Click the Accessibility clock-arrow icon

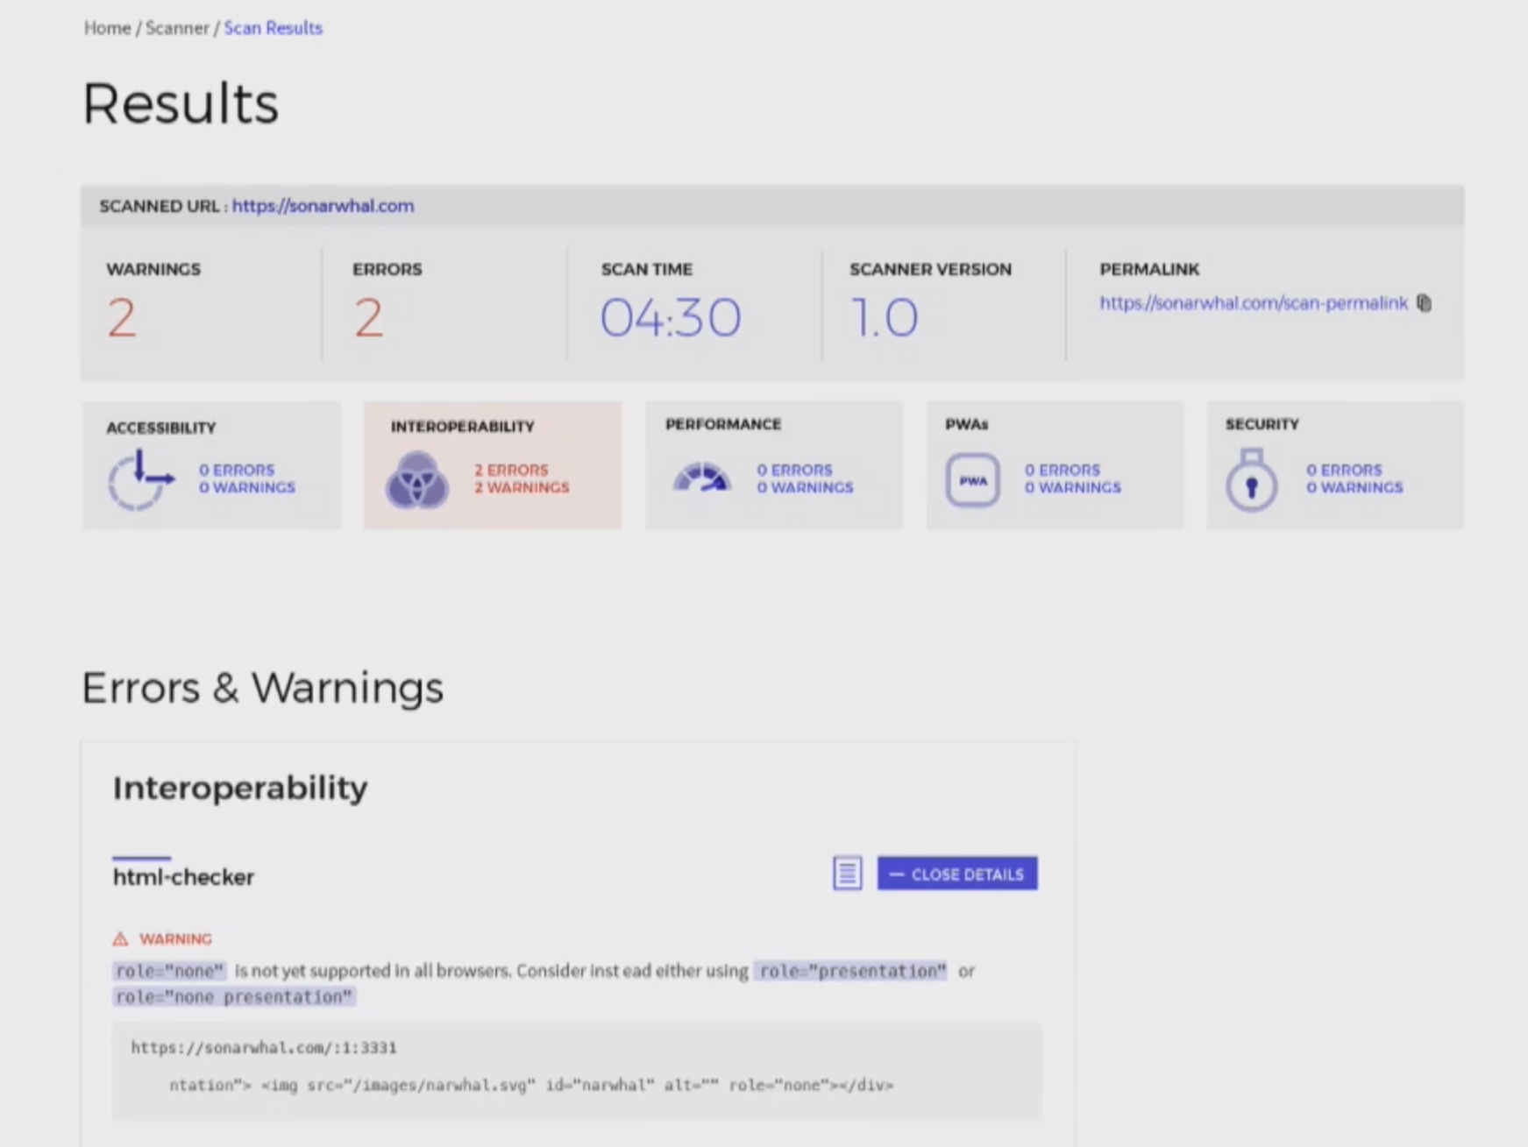(140, 479)
